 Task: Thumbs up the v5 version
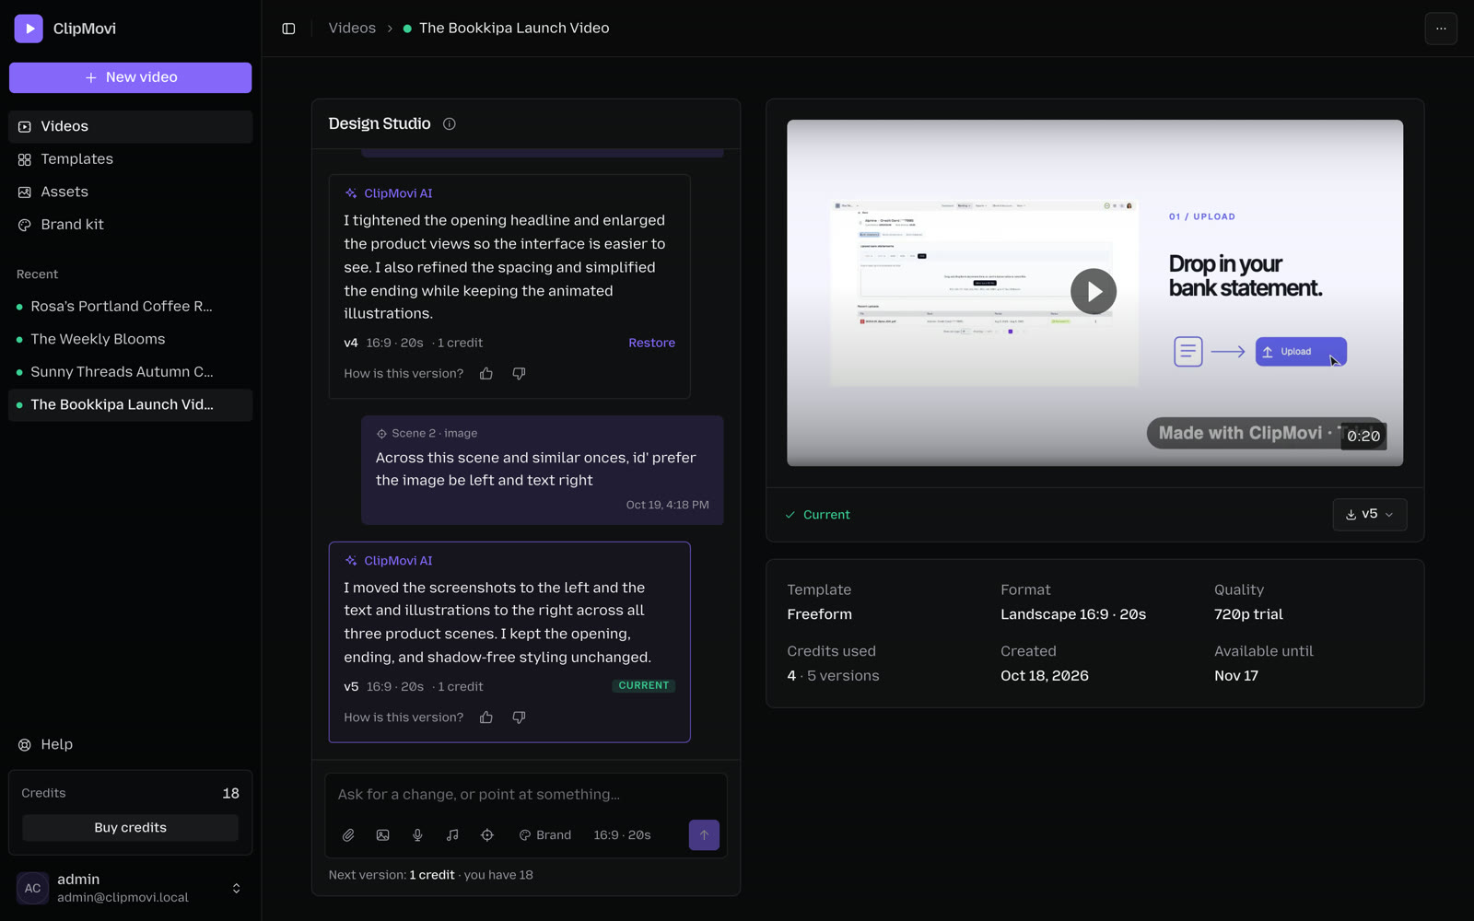tap(486, 717)
